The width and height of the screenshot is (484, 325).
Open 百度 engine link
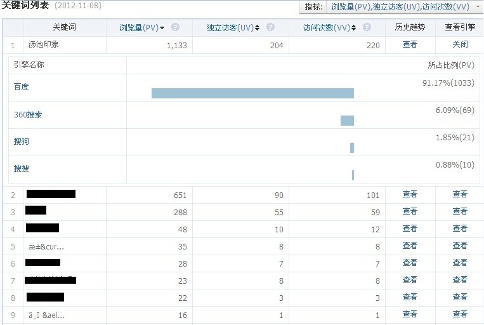22,87
